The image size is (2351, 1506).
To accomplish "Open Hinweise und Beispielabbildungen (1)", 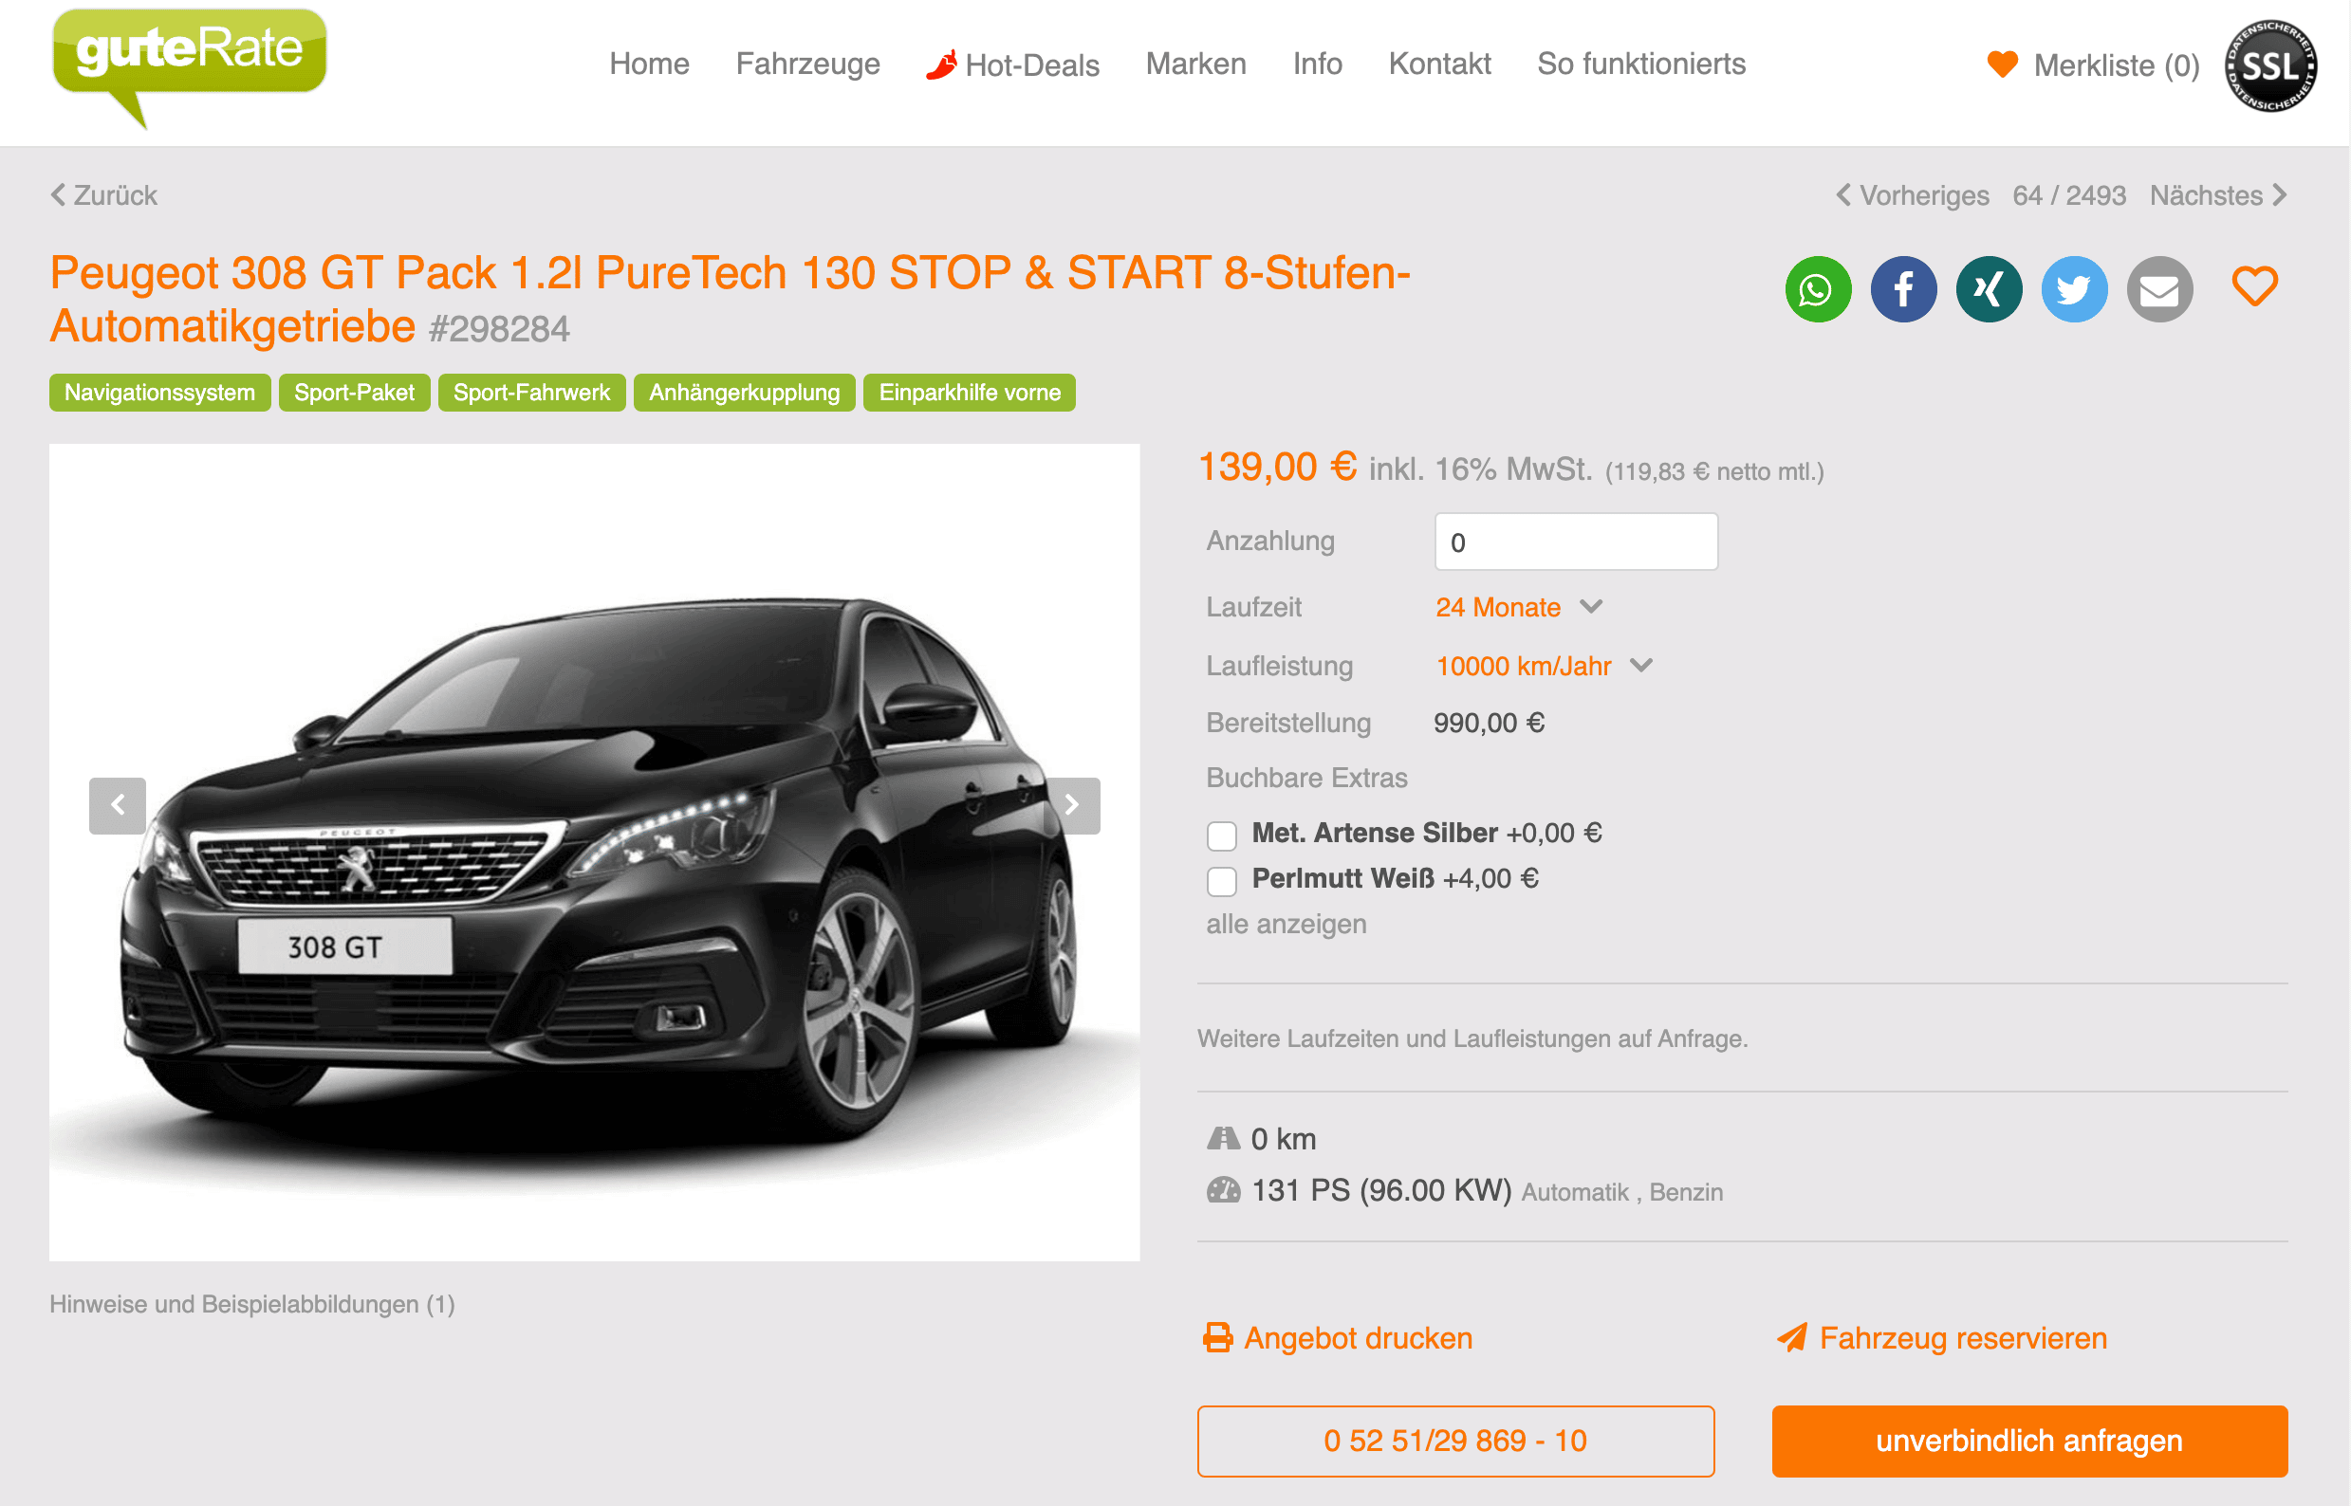I will coord(251,1305).
